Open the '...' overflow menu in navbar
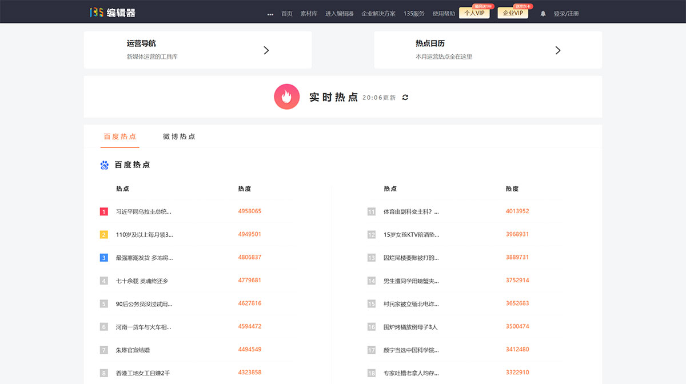Viewport: 686px width, 384px height. [x=270, y=13]
